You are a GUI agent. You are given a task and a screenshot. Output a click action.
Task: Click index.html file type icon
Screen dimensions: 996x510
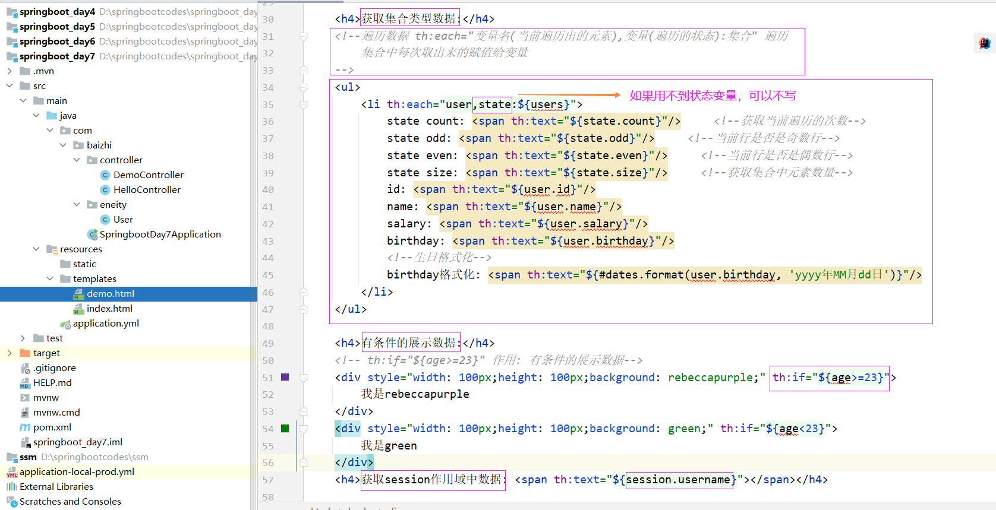(78, 308)
